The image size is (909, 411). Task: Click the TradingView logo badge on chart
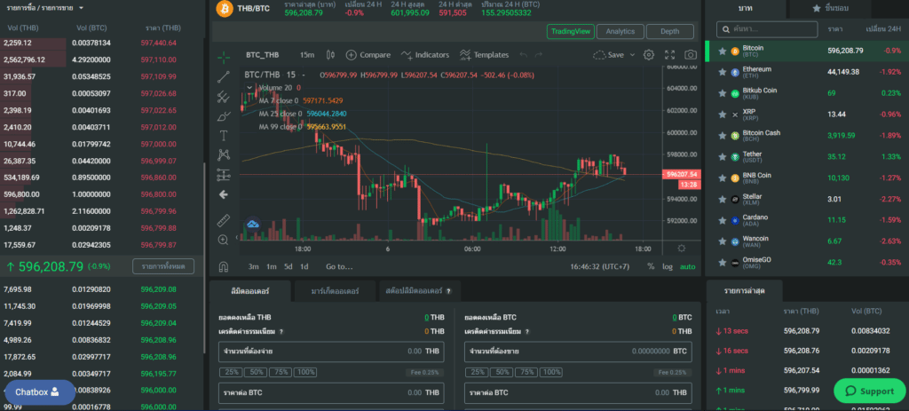(253, 224)
